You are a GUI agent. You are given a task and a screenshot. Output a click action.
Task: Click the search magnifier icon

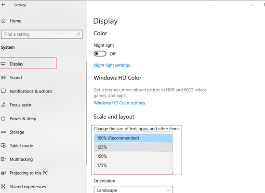(x=78, y=34)
